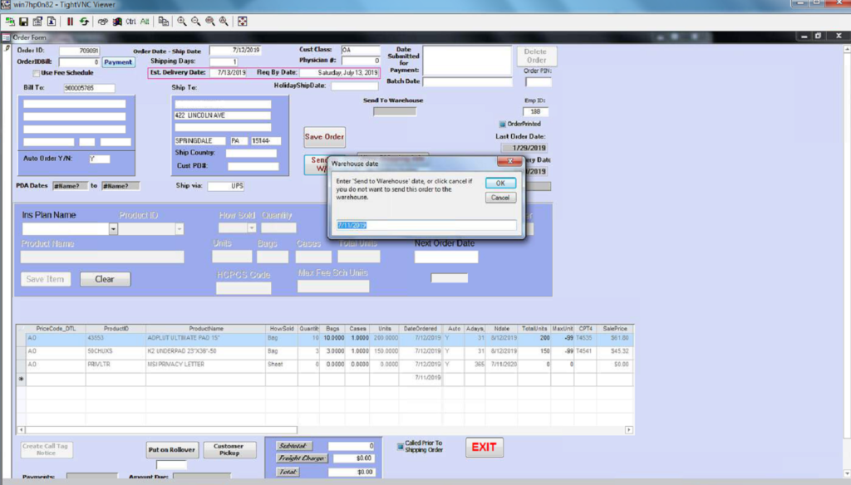This screenshot has width=851, height=485.
Task: Pause the VNC session with the pause icon
Action: coord(70,21)
